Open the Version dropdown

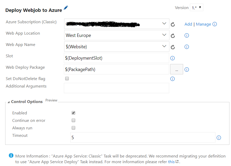(197, 7)
